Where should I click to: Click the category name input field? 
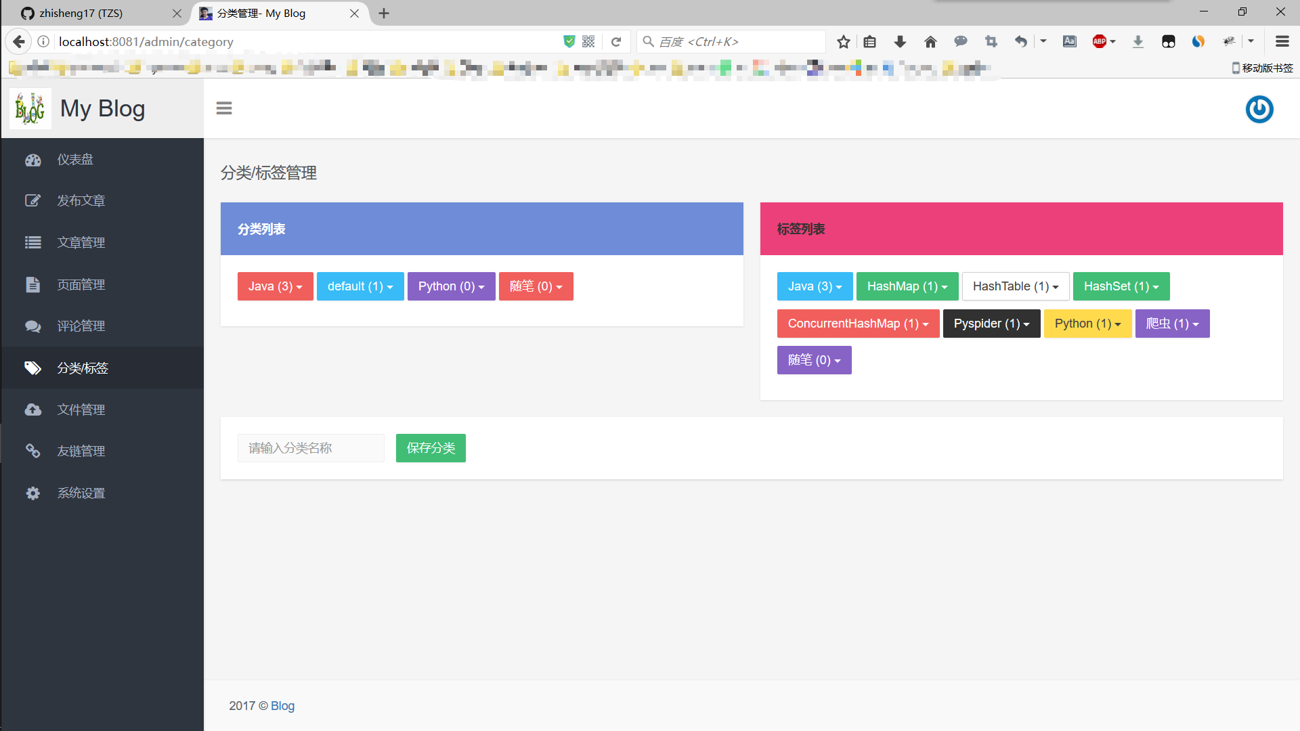click(x=311, y=448)
